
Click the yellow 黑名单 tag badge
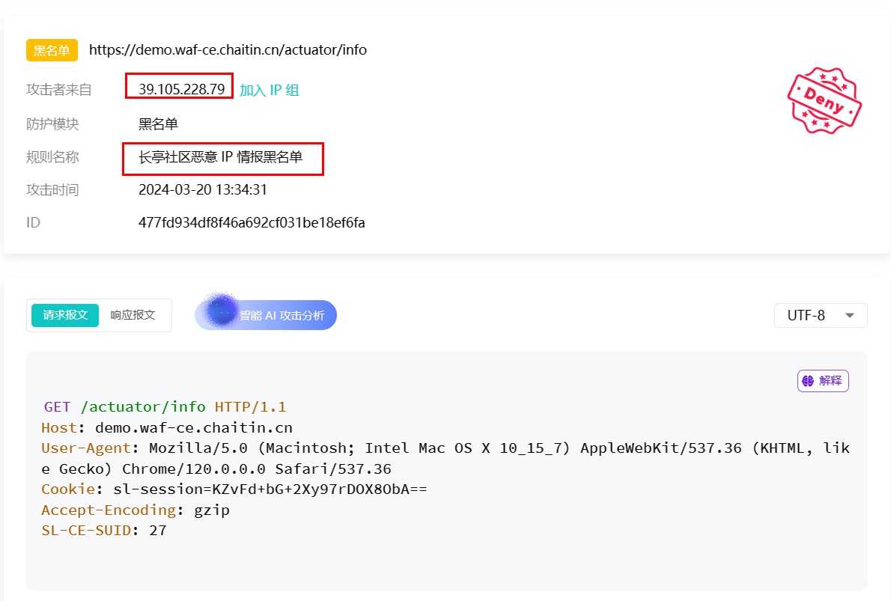click(52, 50)
